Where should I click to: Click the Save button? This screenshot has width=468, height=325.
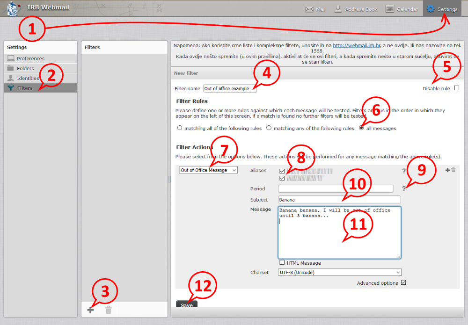coord(186,305)
